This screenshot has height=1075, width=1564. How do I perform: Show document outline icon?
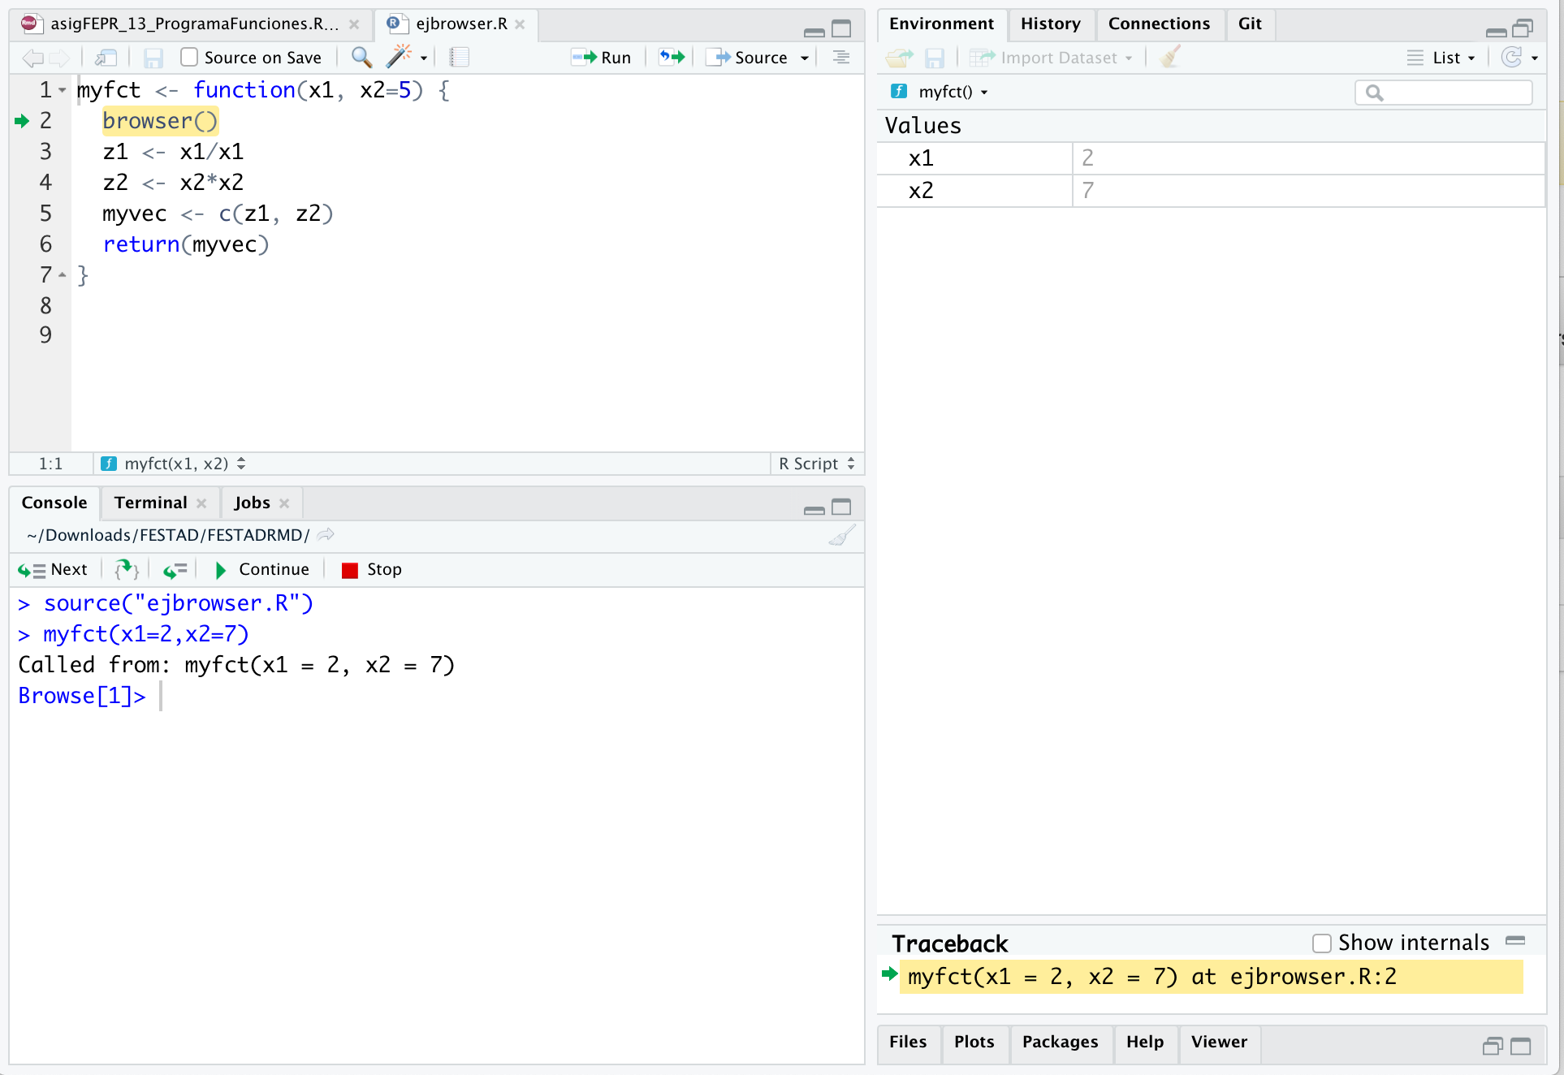[841, 57]
